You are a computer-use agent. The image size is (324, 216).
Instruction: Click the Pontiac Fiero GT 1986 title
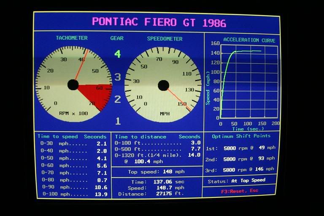pos(159,22)
